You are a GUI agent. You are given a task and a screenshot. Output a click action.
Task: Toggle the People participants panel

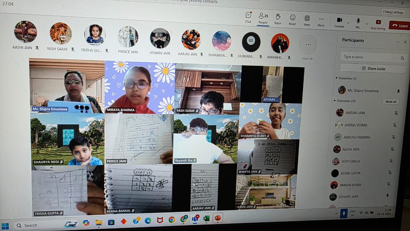263,18
